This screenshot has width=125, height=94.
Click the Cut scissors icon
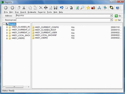click(x=24, y=8)
